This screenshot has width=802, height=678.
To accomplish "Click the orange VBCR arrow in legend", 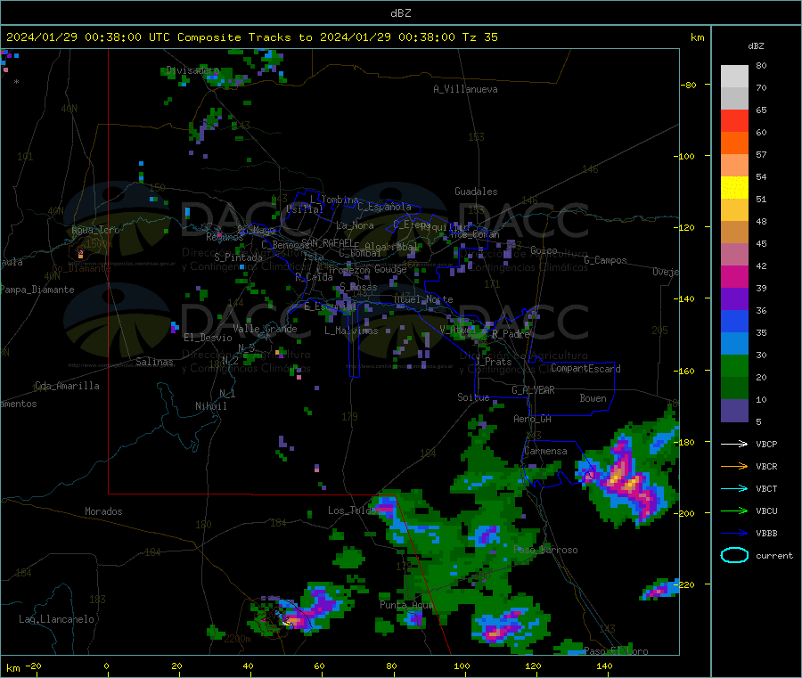I will [x=734, y=466].
